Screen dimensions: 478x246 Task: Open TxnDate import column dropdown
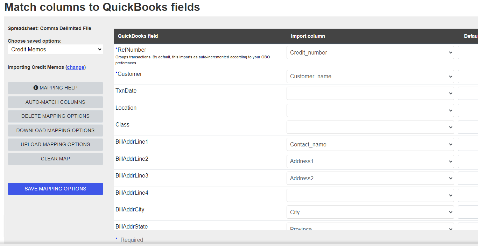point(370,93)
